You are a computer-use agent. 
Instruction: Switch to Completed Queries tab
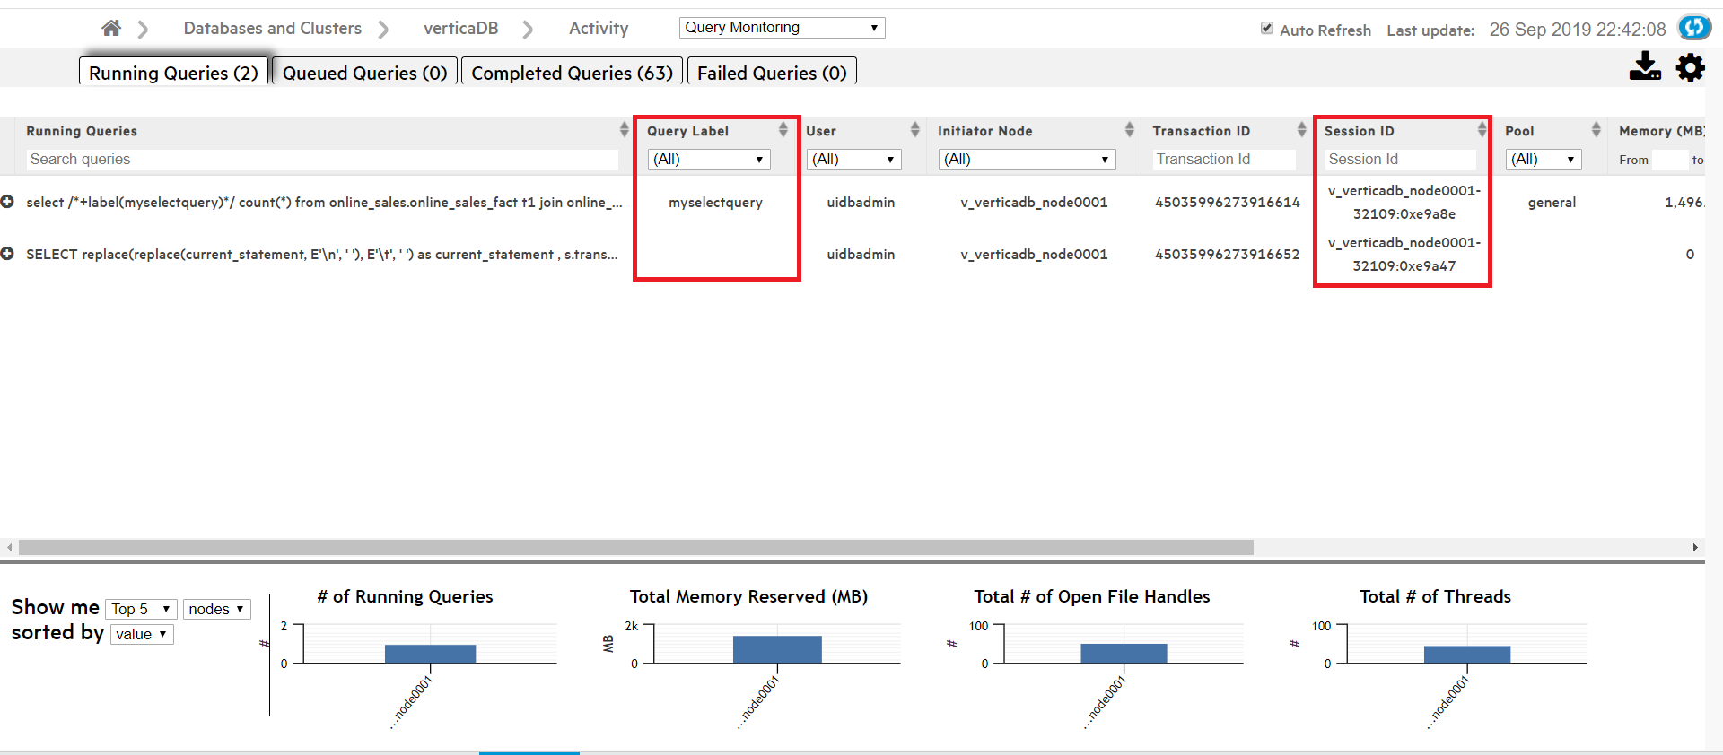pos(572,73)
